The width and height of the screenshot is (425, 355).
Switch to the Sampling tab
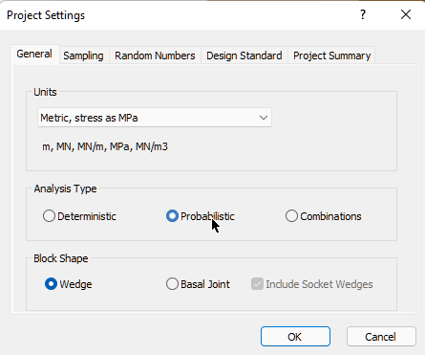coord(83,55)
